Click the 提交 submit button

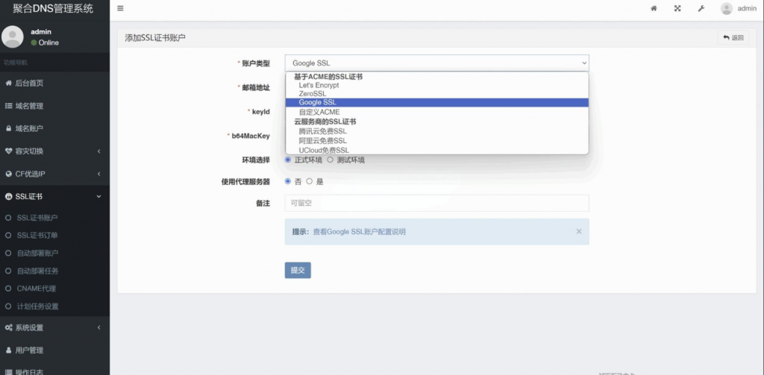[298, 271]
